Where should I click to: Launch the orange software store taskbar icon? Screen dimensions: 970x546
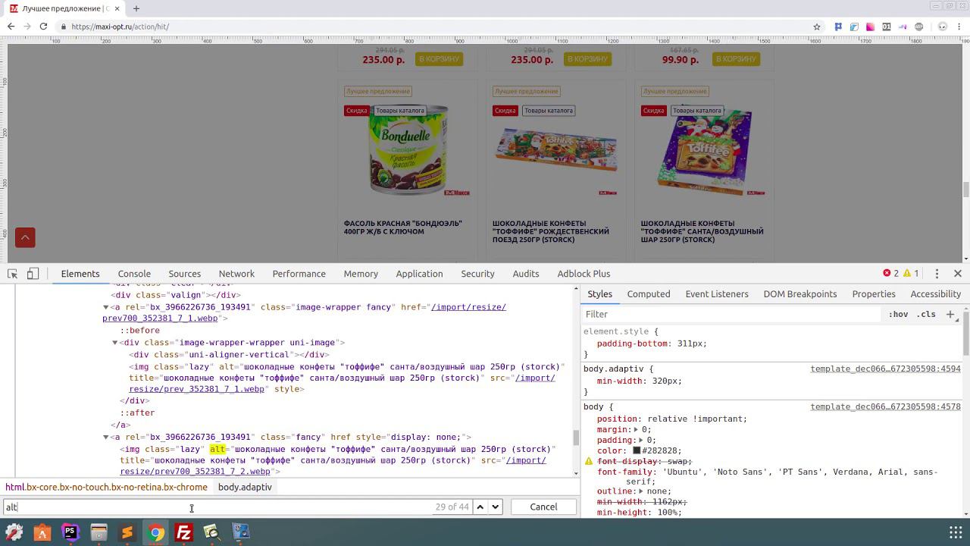42,532
